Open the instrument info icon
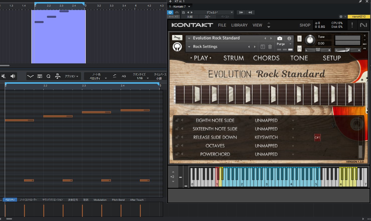Viewport: 371px width, 221px height. click(x=289, y=38)
